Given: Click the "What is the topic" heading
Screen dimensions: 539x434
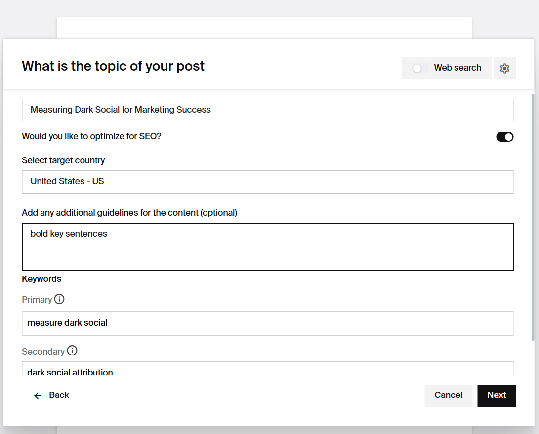Looking at the screenshot, I should (113, 66).
